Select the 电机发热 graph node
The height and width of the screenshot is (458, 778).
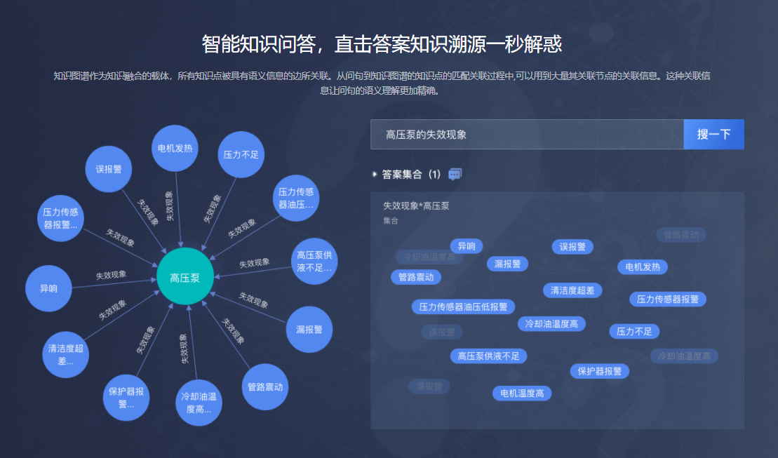click(175, 149)
